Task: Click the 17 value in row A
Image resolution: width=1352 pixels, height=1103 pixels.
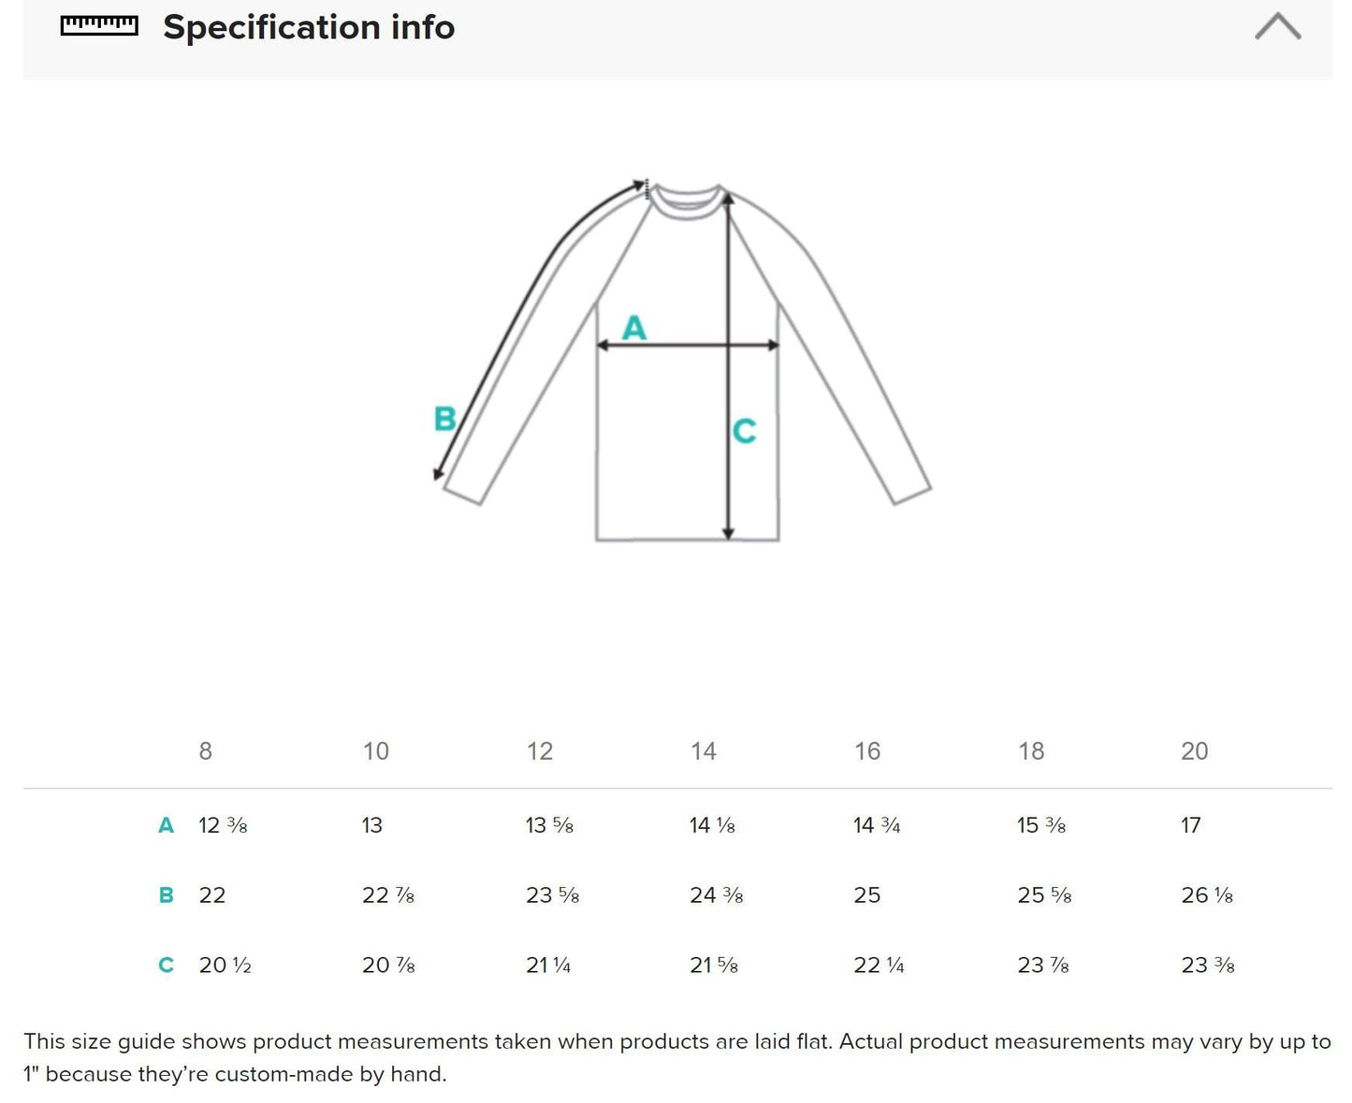Action: click(x=1190, y=825)
